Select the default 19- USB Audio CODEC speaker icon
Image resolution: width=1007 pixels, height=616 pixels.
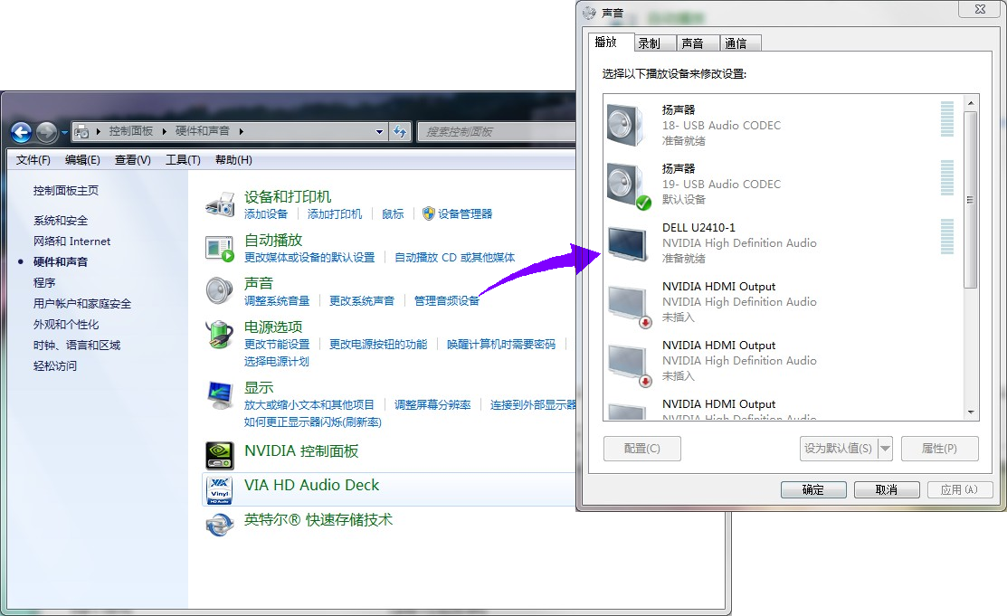(x=627, y=185)
